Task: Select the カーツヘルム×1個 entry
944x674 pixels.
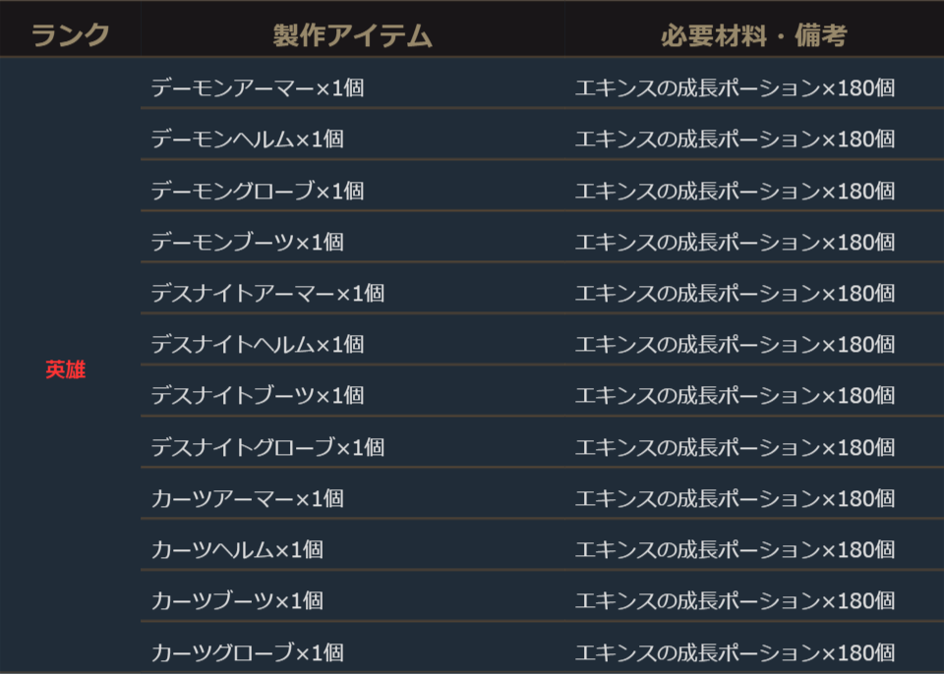Action: click(x=237, y=549)
